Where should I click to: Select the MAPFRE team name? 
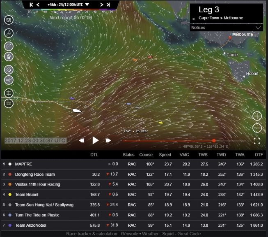pos(23,164)
